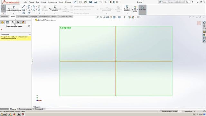Click Zoom to Fit magnifier in view toolbar
The width and height of the screenshot is (206, 116).
pos(97,17)
